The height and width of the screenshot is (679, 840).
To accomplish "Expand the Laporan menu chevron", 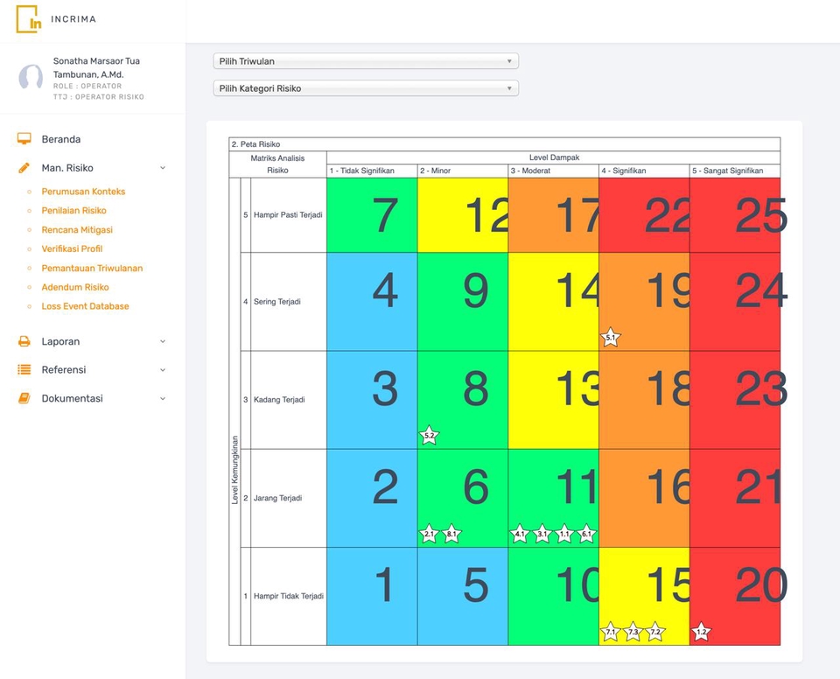I will point(163,342).
